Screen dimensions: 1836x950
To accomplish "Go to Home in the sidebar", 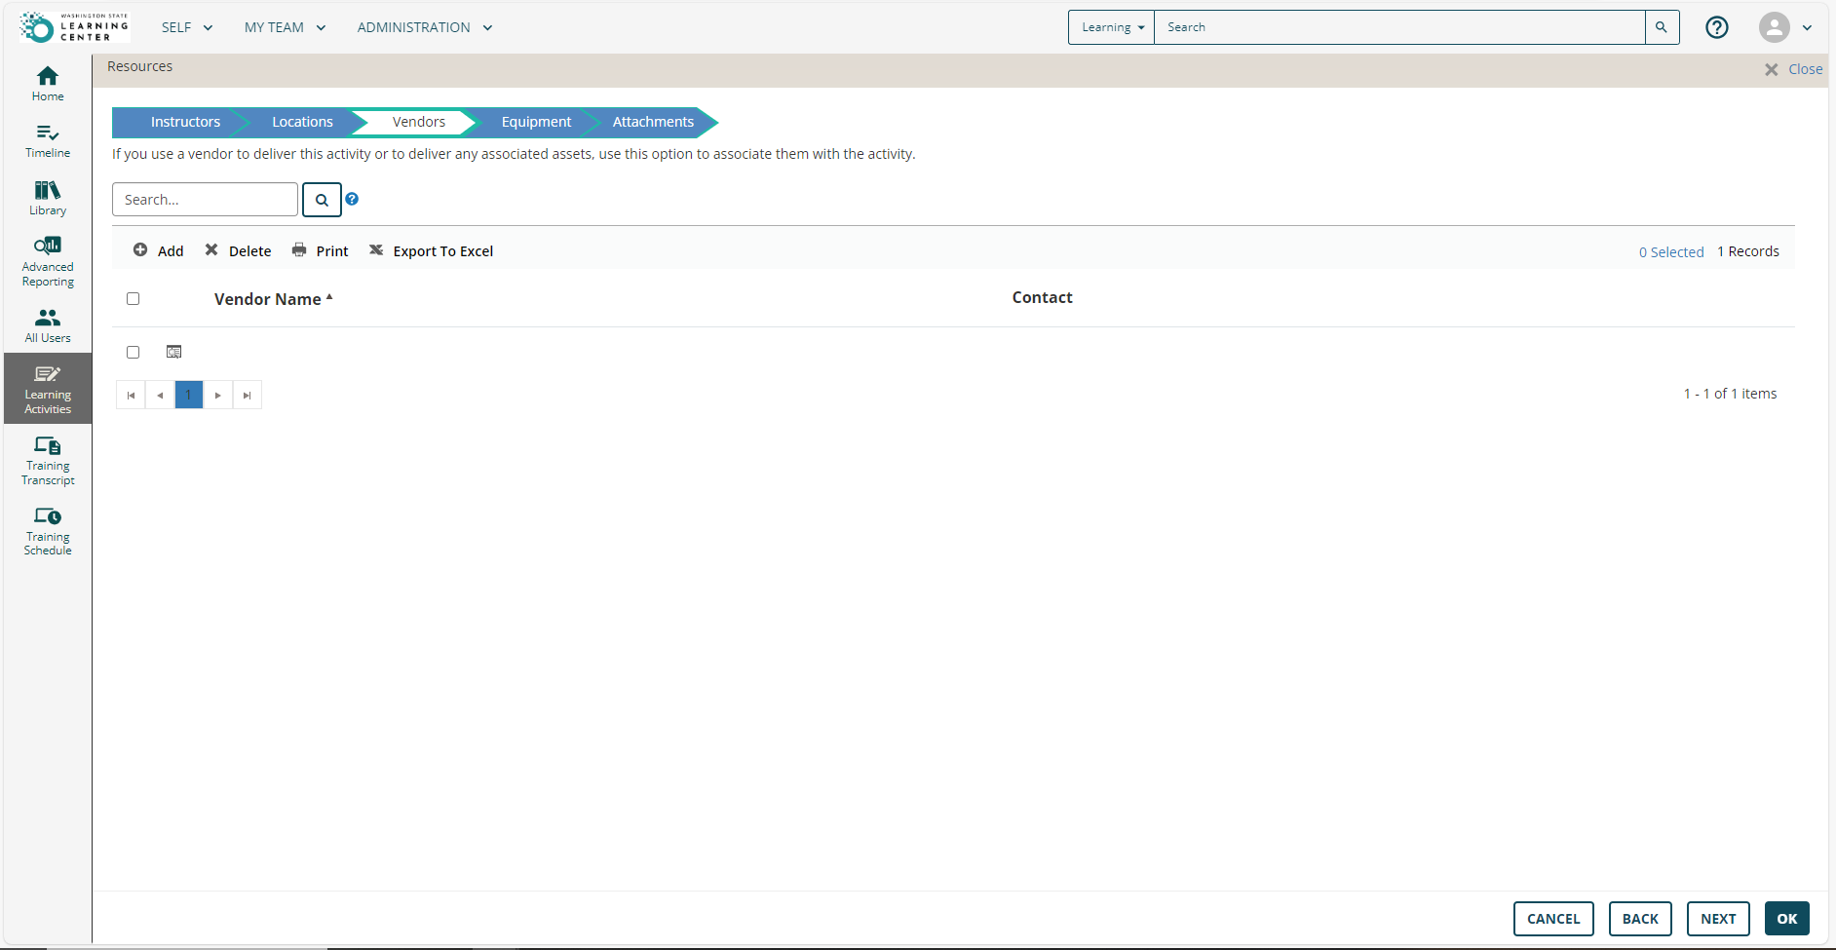I will (x=48, y=84).
